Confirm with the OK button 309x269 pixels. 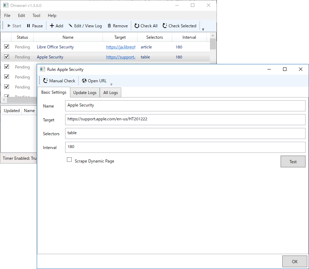pyautogui.click(x=294, y=261)
